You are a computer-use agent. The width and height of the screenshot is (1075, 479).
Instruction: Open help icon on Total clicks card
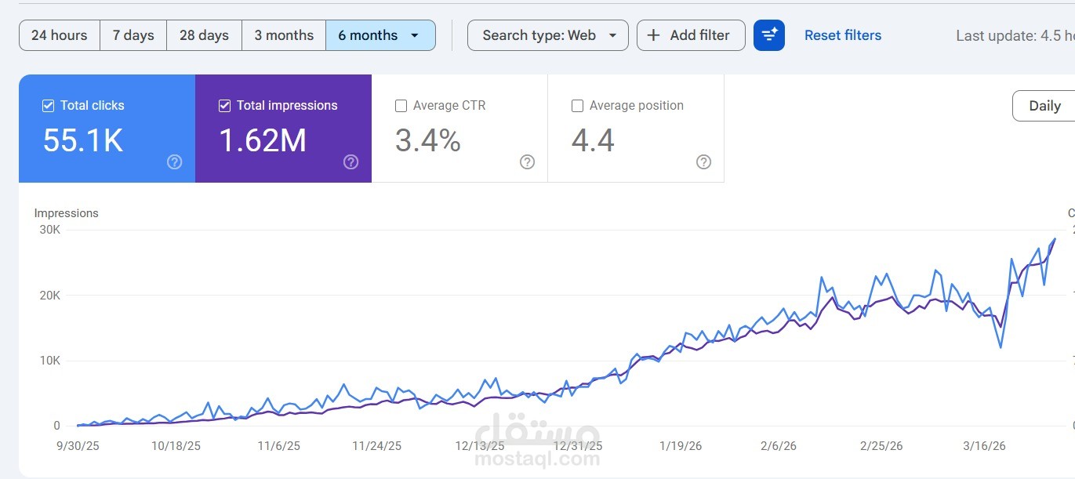175,161
